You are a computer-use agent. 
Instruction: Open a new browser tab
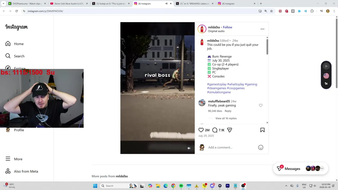pos(261,4)
